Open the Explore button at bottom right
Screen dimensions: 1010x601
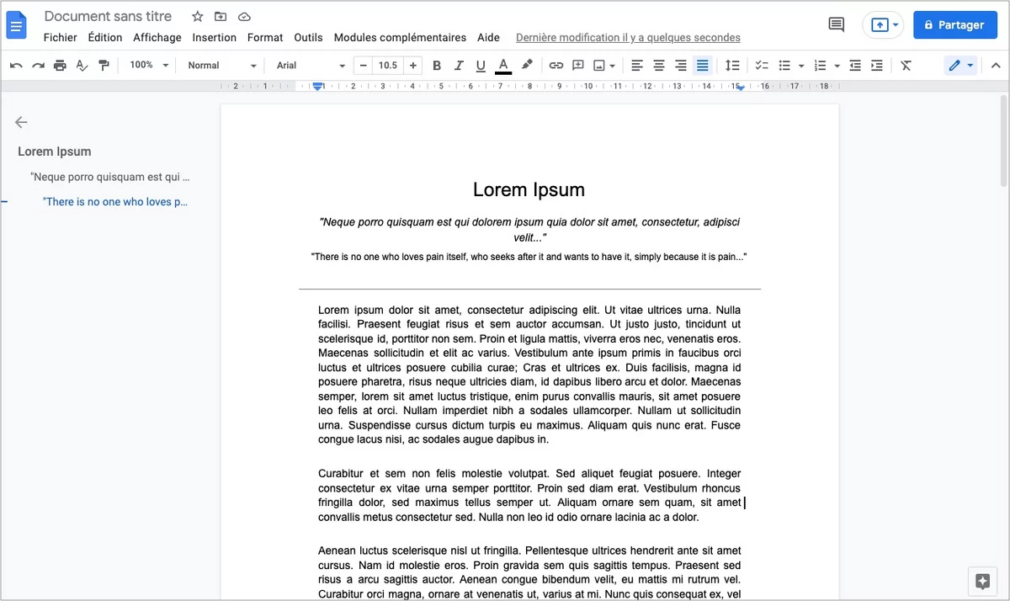(981, 581)
